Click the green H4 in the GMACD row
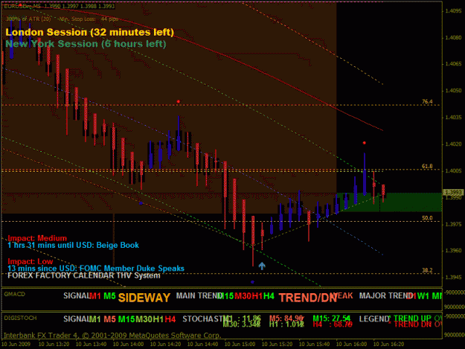Viewport: 465px width, 349px height. coord(269,296)
